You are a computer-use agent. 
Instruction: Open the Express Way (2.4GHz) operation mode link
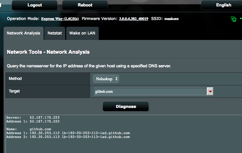60,19
